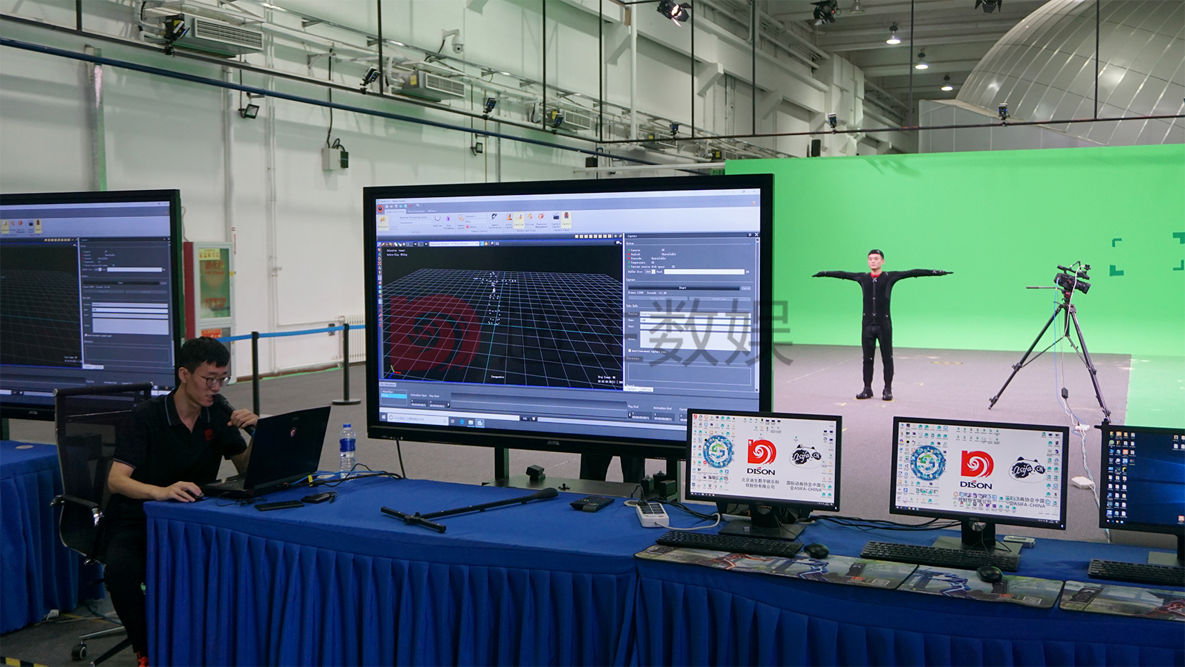The image size is (1185, 667).
Task: Toggle the Auto-increment capture name checkbox
Action: click(630, 350)
